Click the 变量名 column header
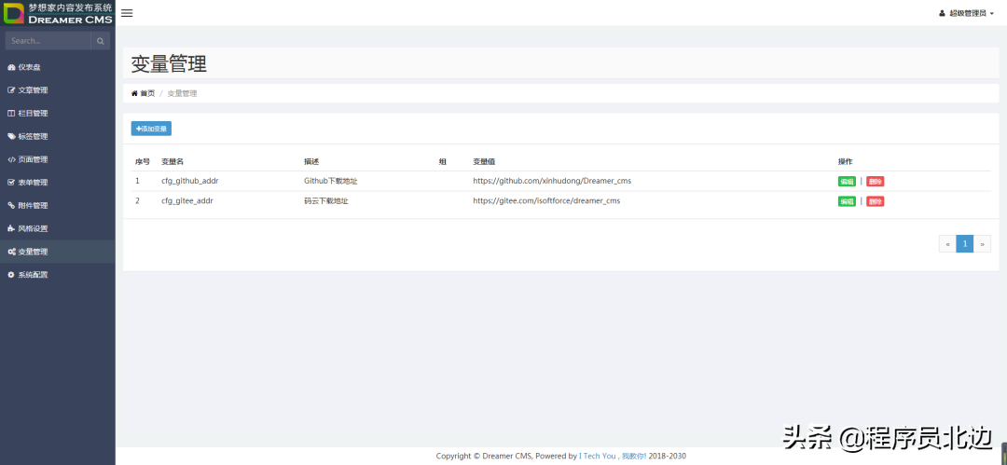Screen dimensions: 1007x465 coord(172,161)
